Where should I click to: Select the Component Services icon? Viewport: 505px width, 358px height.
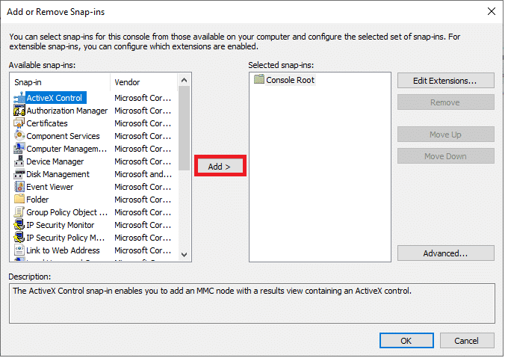click(19, 136)
